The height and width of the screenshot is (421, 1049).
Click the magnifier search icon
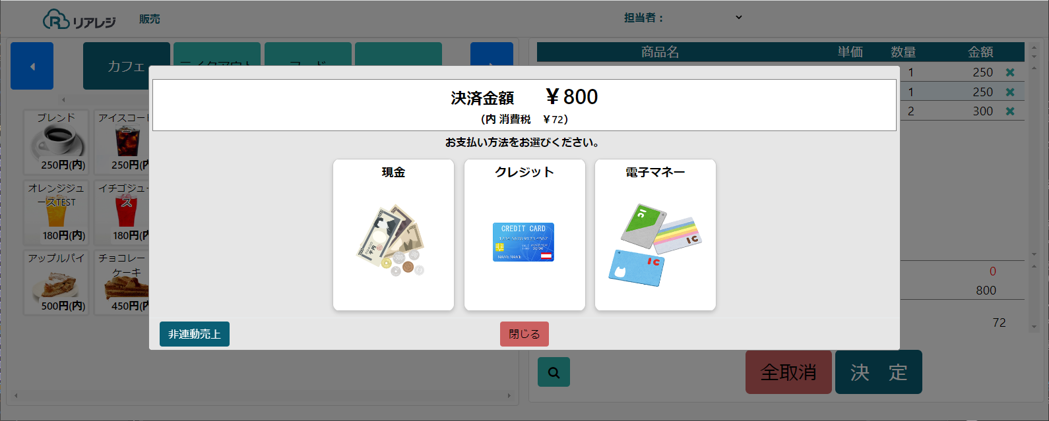click(554, 372)
